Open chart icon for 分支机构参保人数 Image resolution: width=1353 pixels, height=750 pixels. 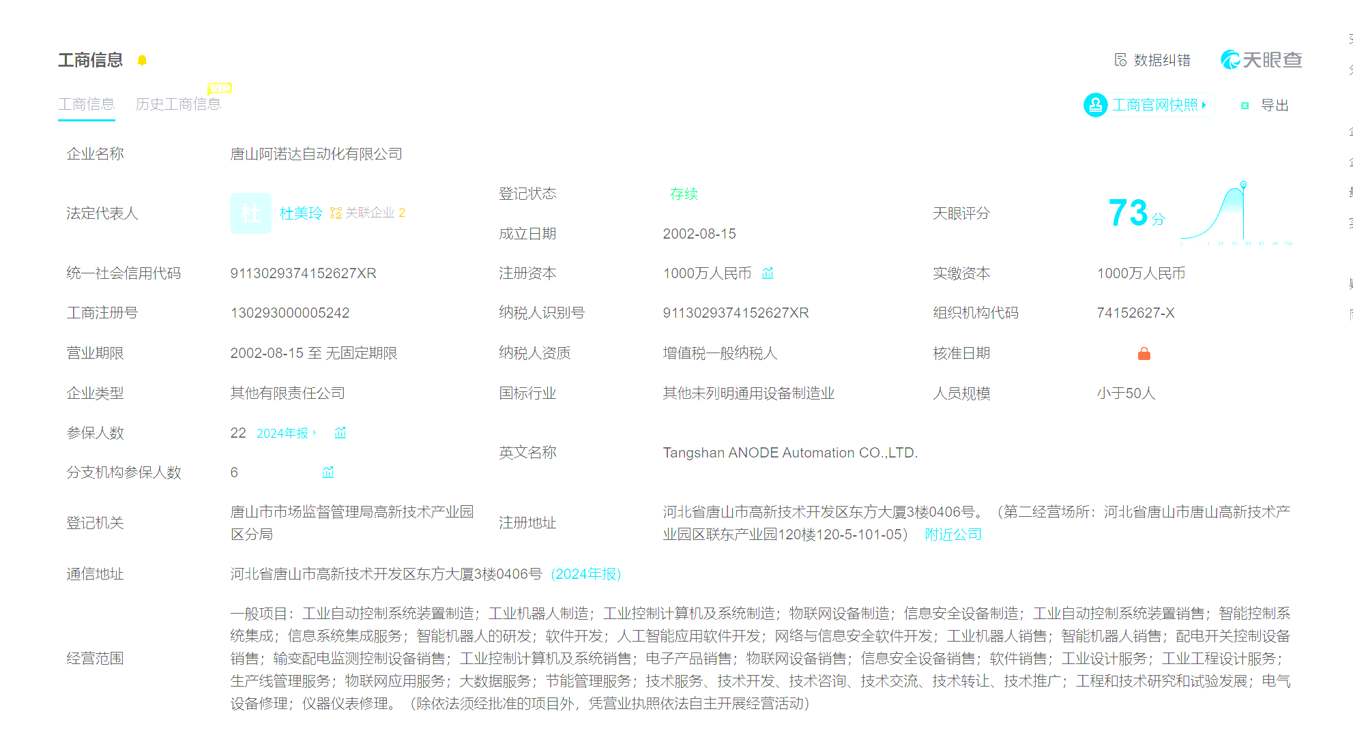click(328, 472)
